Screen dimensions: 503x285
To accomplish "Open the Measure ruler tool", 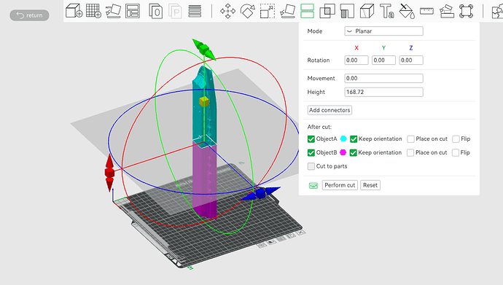I will click(x=426, y=11).
